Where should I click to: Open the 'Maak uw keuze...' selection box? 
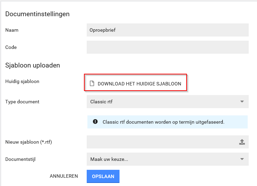[x=162, y=159]
